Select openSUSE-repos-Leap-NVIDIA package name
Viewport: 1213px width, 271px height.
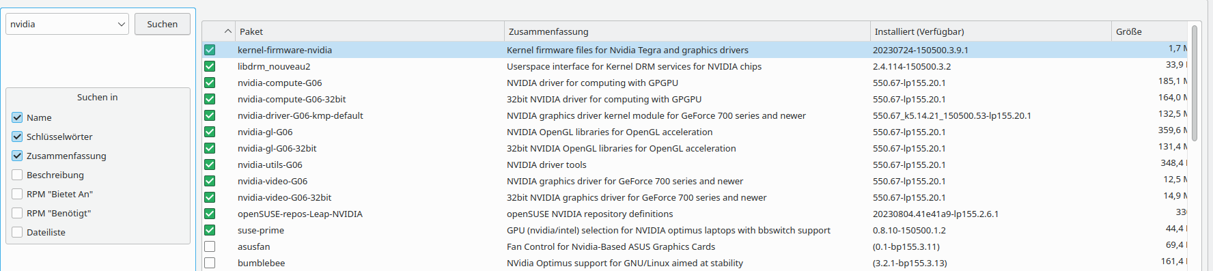300,214
